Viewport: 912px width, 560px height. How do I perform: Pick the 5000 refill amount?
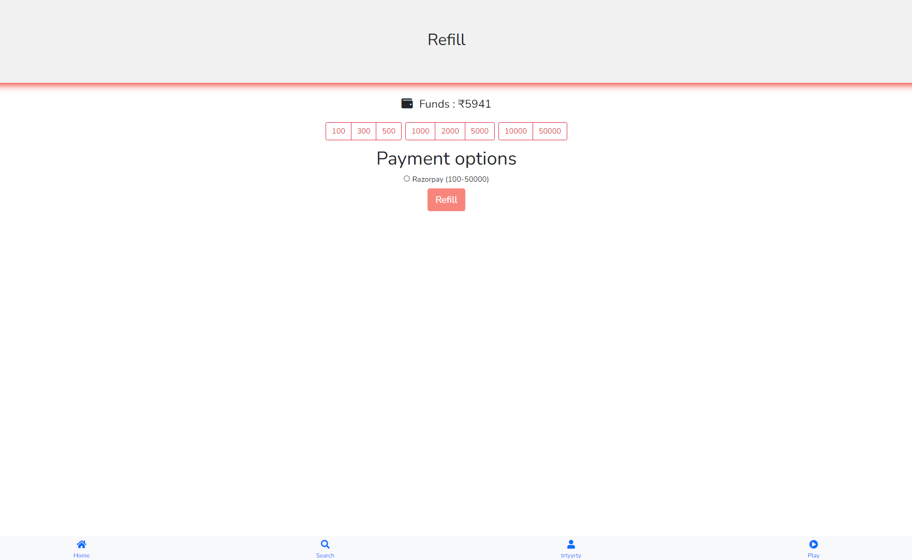[479, 131]
